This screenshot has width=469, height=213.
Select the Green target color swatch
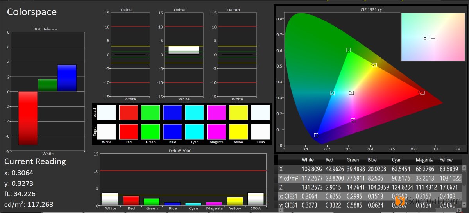(150, 131)
